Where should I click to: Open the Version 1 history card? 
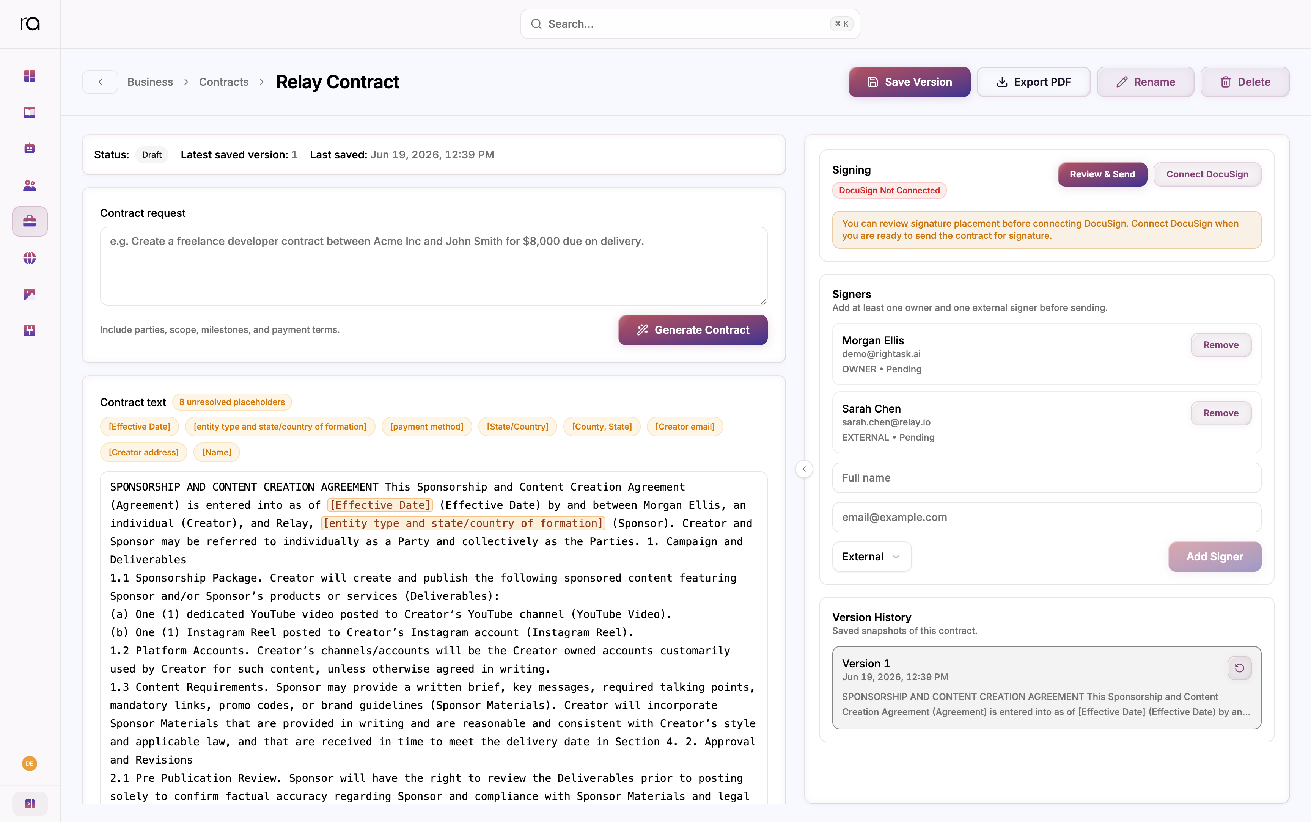coord(1046,687)
